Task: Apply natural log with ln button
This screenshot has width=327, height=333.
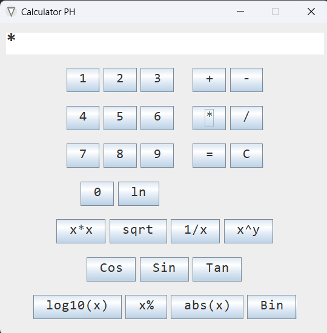Action: click(x=139, y=194)
